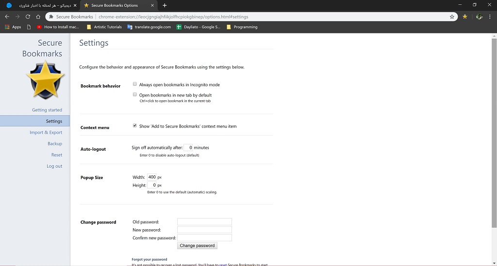Click the Change password section label
Image resolution: width=497 pixels, height=266 pixels.
tap(98, 222)
